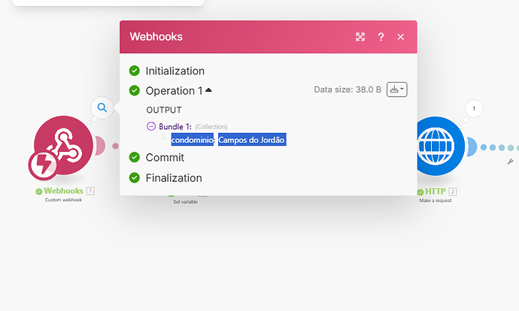This screenshot has height=311, width=519.
Task: Collapse the Operation 1 section
Action: tap(208, 90)
